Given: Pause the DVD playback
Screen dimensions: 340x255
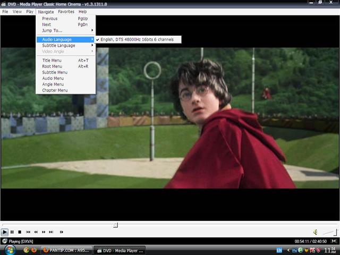Looking at the screenshot, I should 12,232.
